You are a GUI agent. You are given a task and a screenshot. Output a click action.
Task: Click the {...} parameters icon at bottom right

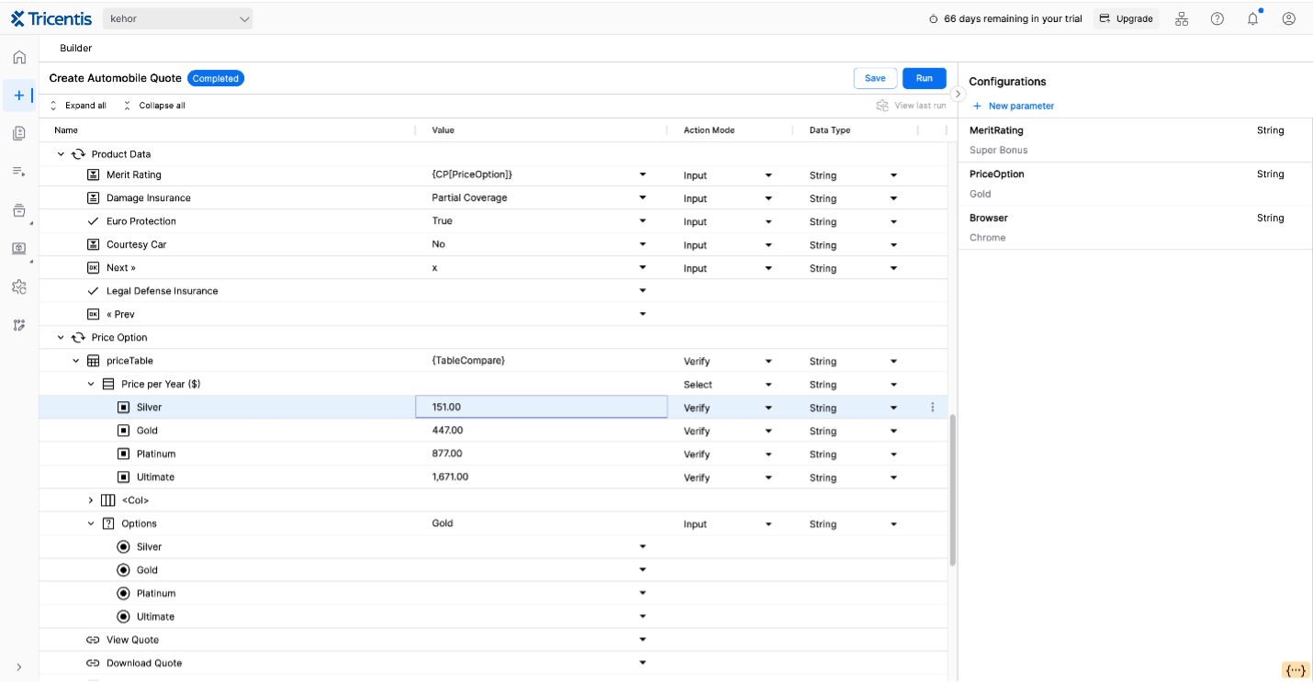[x=1295, y=670]
